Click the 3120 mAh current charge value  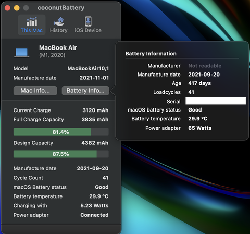click(x=95, y=110)
